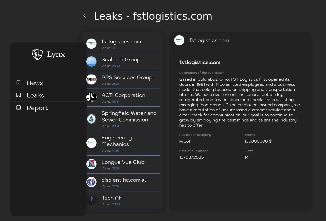Viewport: 326px width, 221px height.
Task: Open the Report menu item
Action: pos(37,108)
